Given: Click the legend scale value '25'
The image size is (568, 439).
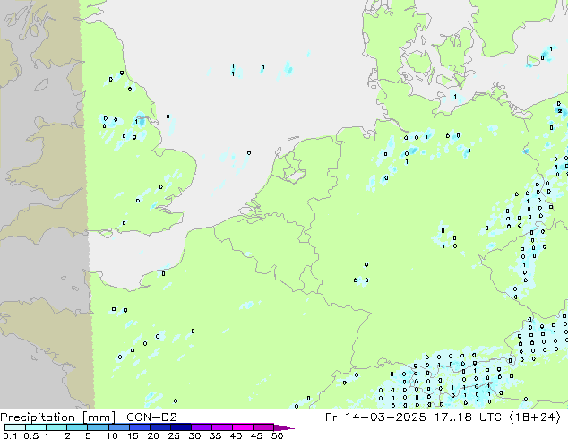Looking at the screenshot, I should [174, 435].
